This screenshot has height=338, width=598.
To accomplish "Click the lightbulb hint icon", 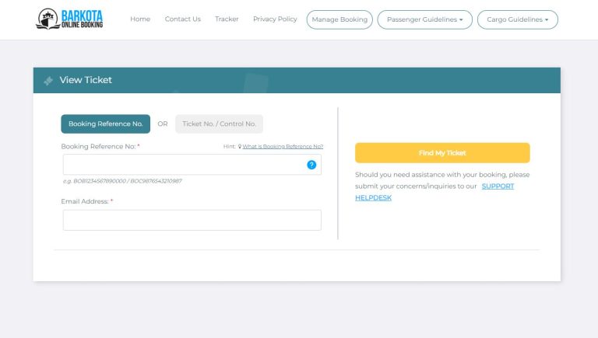I will click(x=240, y=146).
